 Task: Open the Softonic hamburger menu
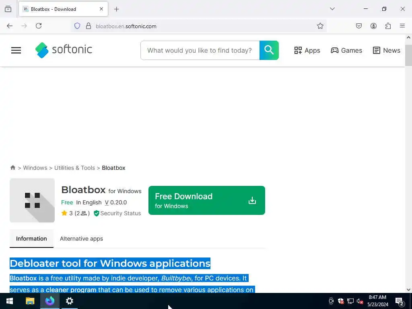[16, 50]
